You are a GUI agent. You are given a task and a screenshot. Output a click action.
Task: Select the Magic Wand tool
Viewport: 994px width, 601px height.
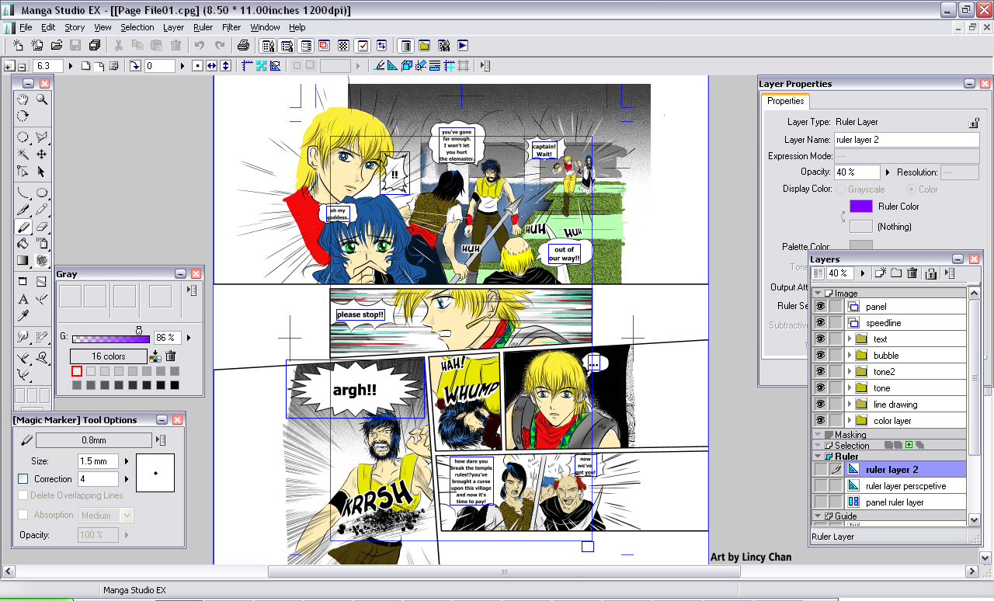pyautogui.click(x=23, y=155)
